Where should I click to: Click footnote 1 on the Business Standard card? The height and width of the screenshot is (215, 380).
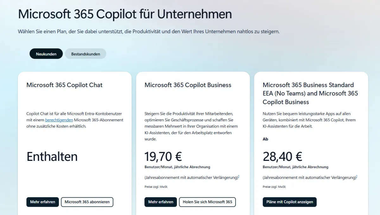click(357, 176)
